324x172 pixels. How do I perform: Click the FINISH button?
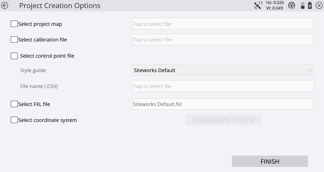[x=270, y=161]
